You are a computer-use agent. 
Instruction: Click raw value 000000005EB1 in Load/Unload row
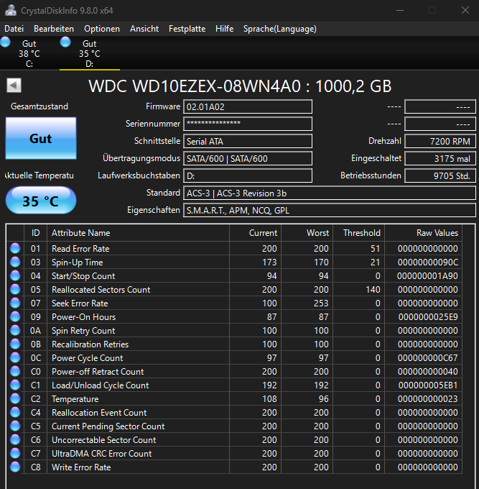[428, 385]
